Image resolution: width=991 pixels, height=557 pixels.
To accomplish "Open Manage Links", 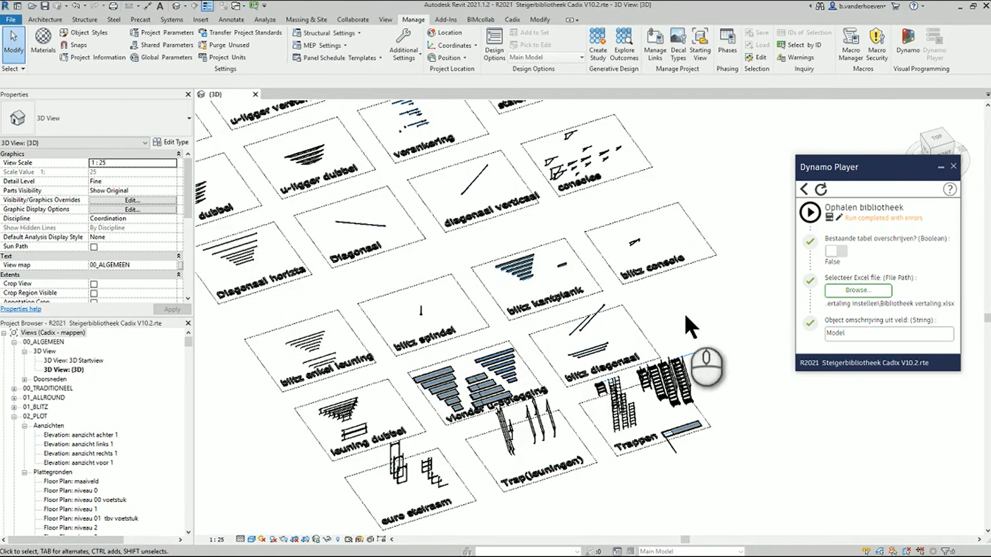I will [x=655, y=45].
